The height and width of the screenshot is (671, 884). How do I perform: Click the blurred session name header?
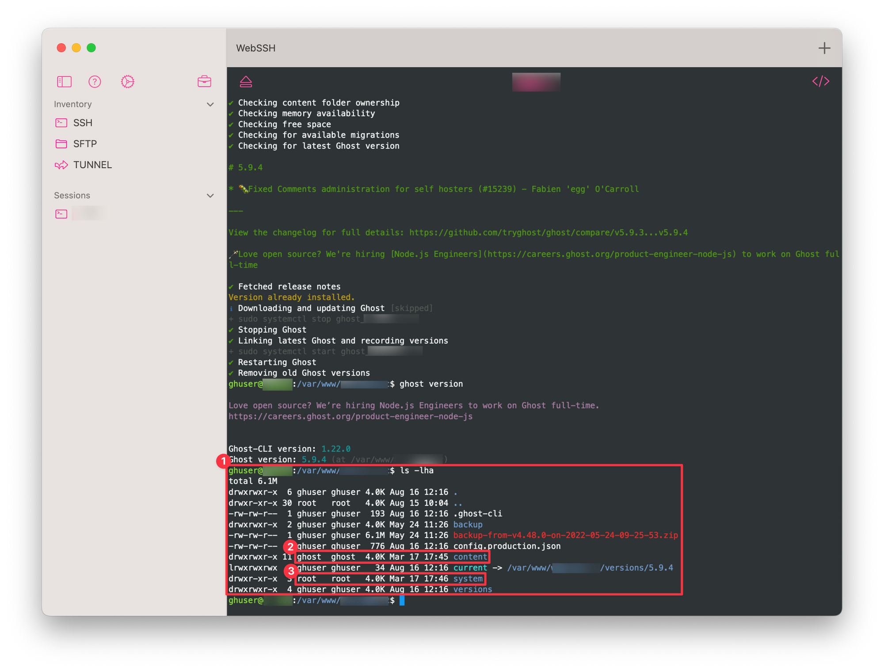pos(536,82)
